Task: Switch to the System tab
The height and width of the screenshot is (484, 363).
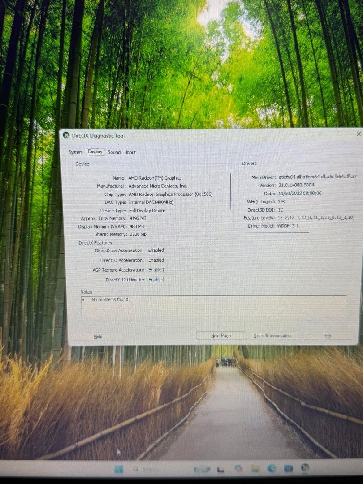Action: pyautogui.click(x=75, y=152)
